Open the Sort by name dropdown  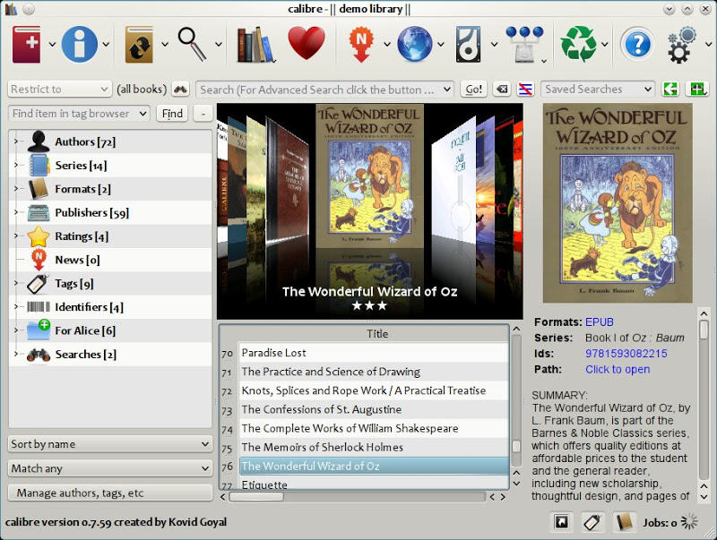click(x=109, y=443)
